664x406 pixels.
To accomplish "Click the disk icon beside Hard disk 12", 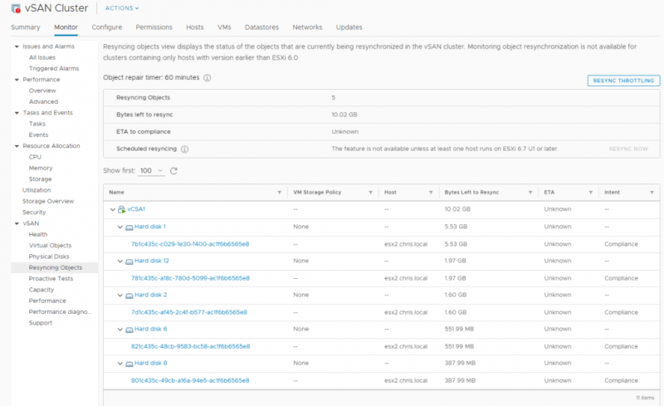I will tap(129, 262).
